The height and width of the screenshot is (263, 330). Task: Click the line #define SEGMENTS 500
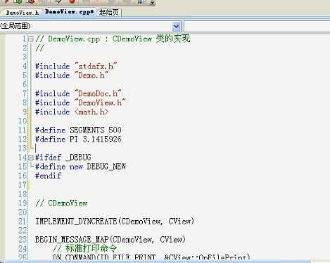78,130
